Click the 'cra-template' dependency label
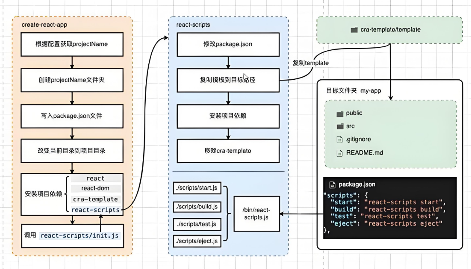 tap(95, 199)
